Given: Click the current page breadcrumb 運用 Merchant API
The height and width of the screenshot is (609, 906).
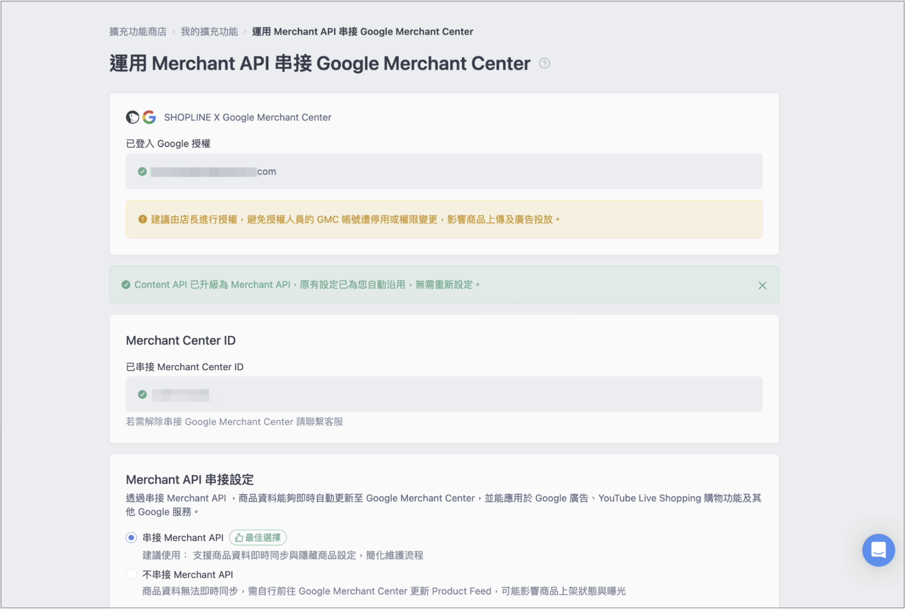Looking at the screenshot, I should pos(362,31).
